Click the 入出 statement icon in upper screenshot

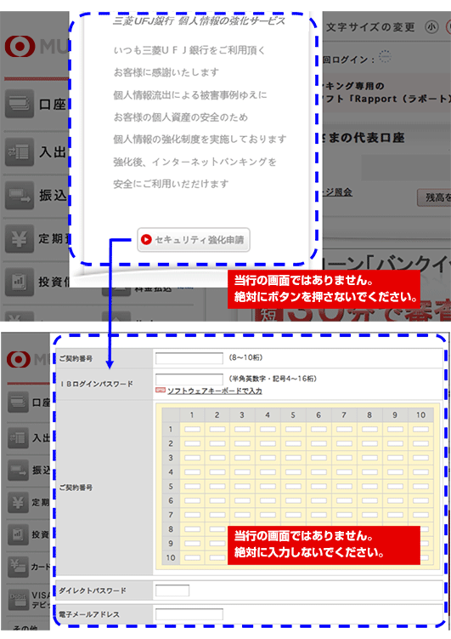tap(20, 151)
